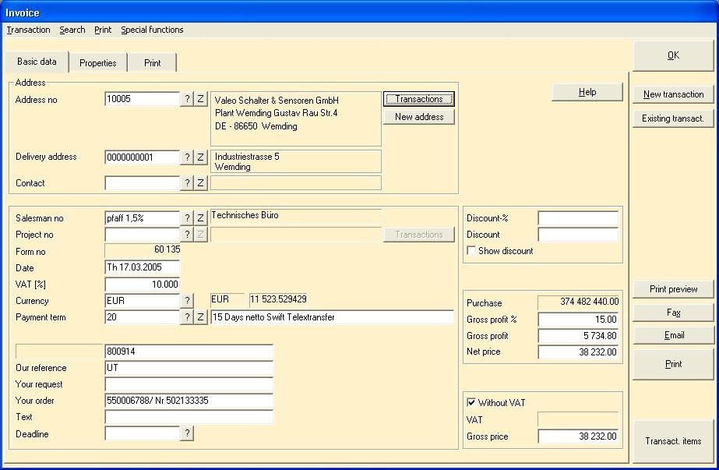Switch to the Properties tab
This screenshot has width=719, height=470.
(x=98, y=62)
